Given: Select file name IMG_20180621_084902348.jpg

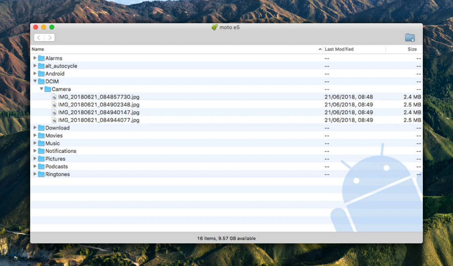Looking at the screenshot, I should tap(99, 105).
